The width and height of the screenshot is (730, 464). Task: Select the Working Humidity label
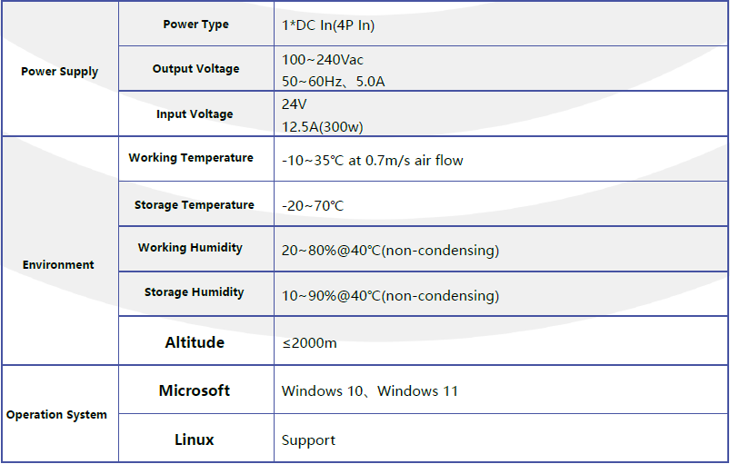190,247
